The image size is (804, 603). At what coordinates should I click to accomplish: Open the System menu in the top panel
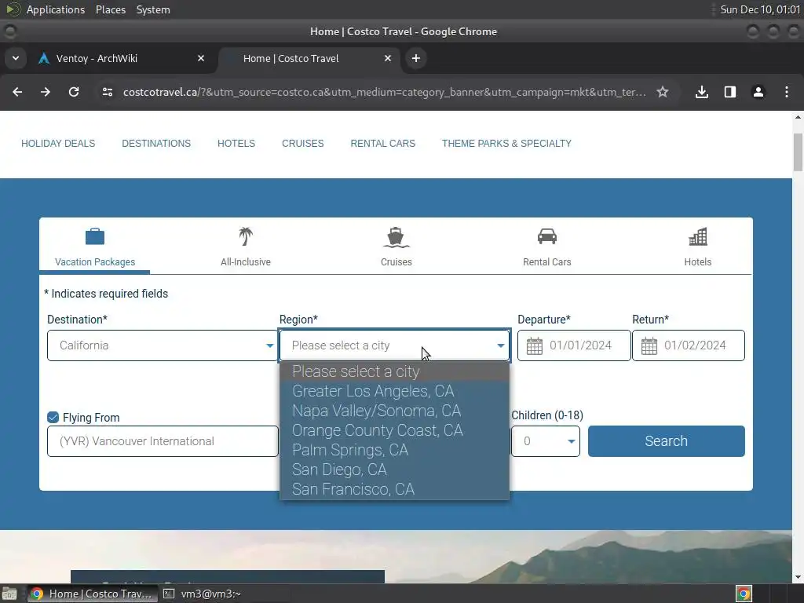(153, 9)
